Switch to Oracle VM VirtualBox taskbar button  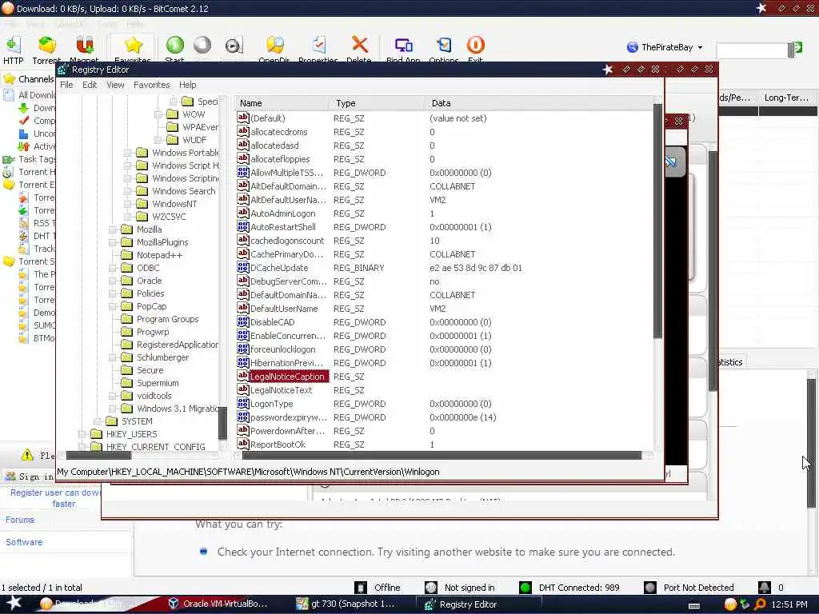pyautogui.click(x=219, y=604)
